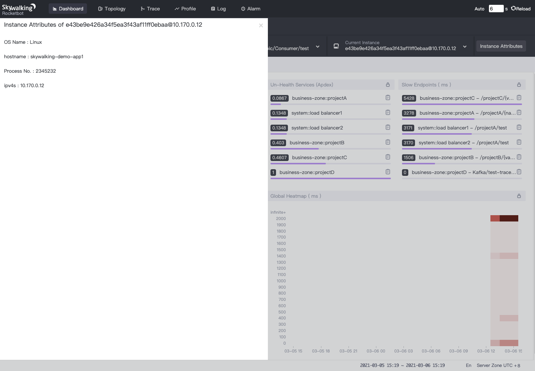The image size is (535, 371).
Task: Click business-zone::projectA in Un-Health Services
Action: [x=319, y=98]
